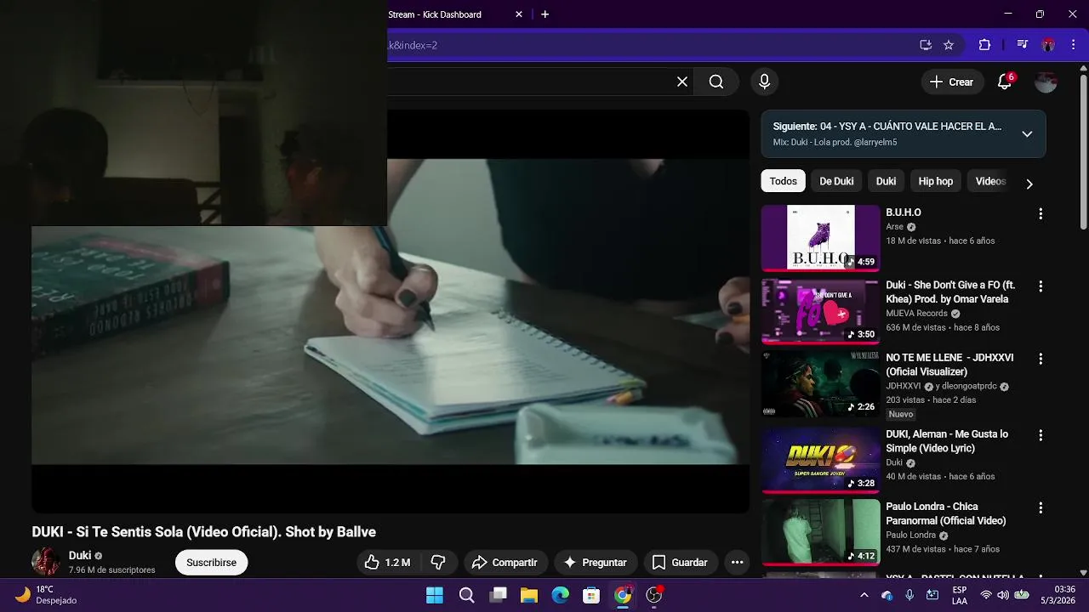
Task: Expand the Siguiente mix playlist panel
Action: point(1027,134)
